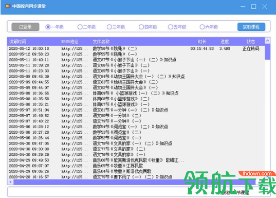The height and width of the screenshot is (198, 276).
Task: Click the horizontal scroll-left arrow
Action: 11,182
